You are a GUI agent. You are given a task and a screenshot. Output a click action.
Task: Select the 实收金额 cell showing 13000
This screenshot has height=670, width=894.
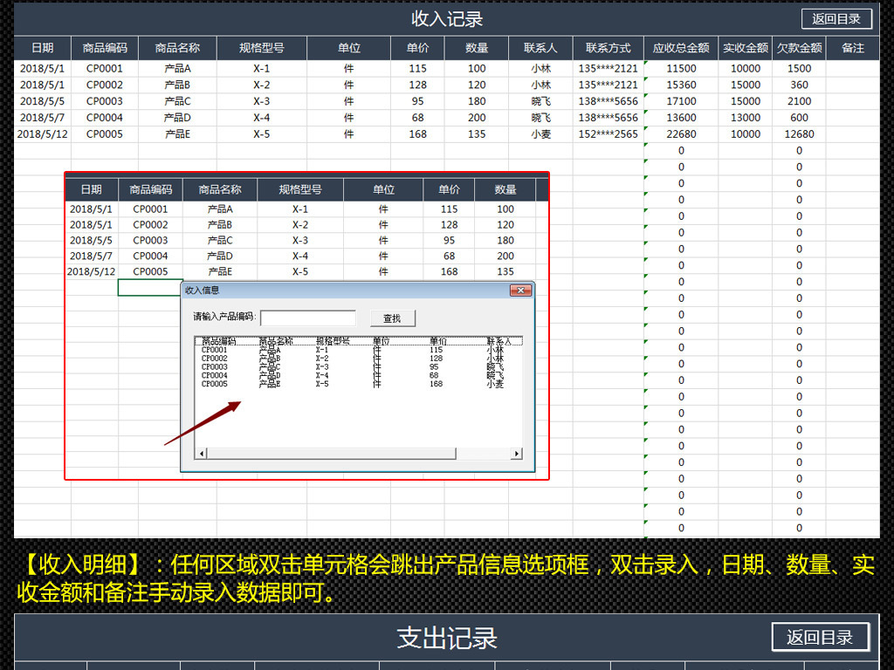tap(745, 118)
